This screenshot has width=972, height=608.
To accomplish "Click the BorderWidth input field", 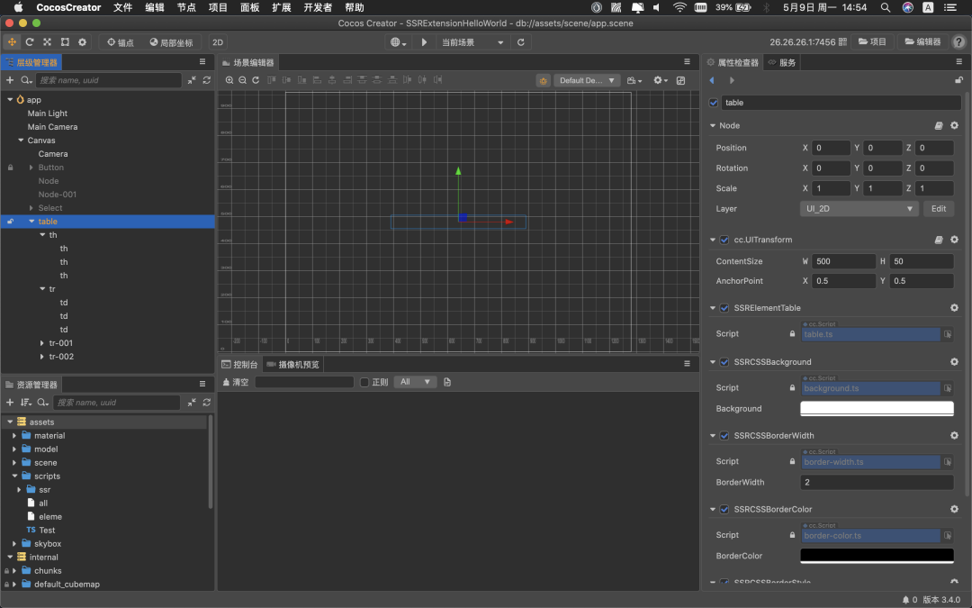I will coord(876,483).
